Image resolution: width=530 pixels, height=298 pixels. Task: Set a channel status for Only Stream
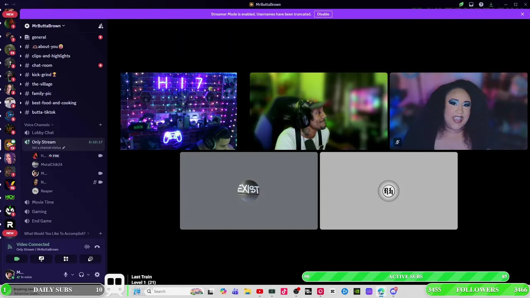(48, 148)
